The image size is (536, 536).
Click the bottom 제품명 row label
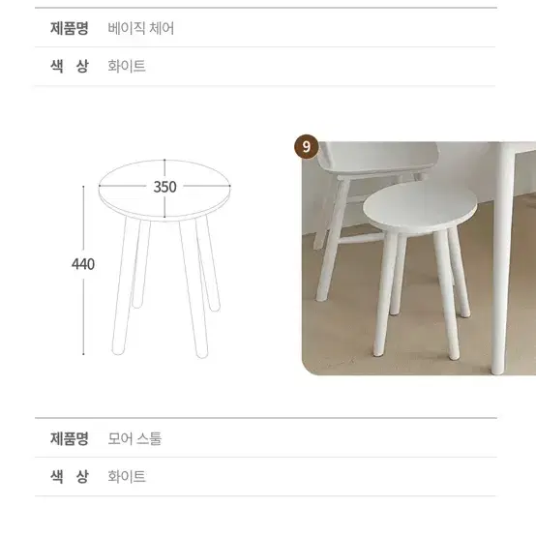pos(70,438)
